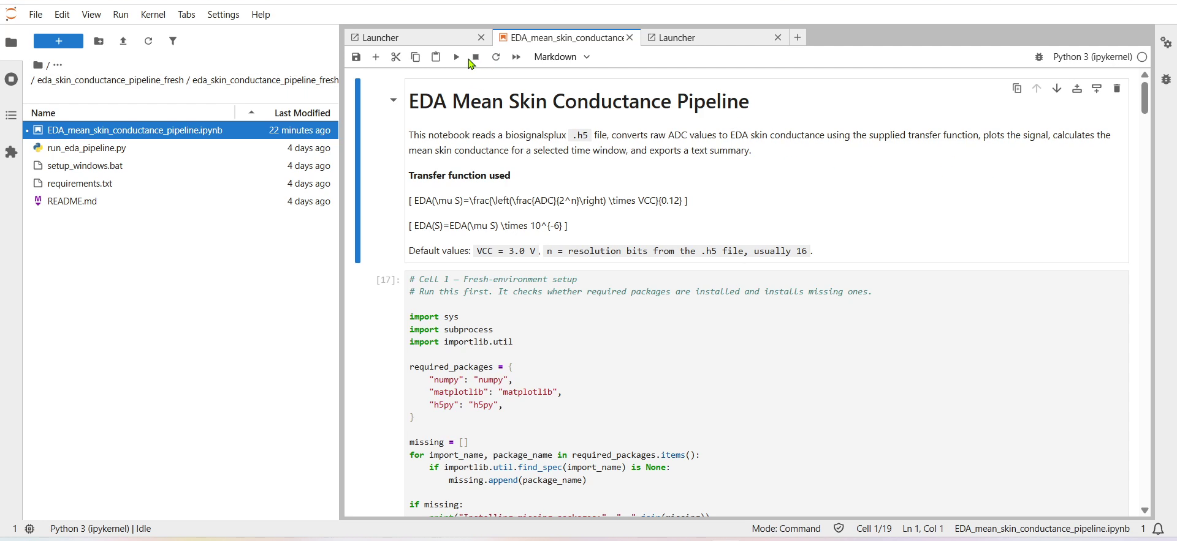Open the cell type Markdown dropdown
The image size is (1177, 541).
click(562, 57)
